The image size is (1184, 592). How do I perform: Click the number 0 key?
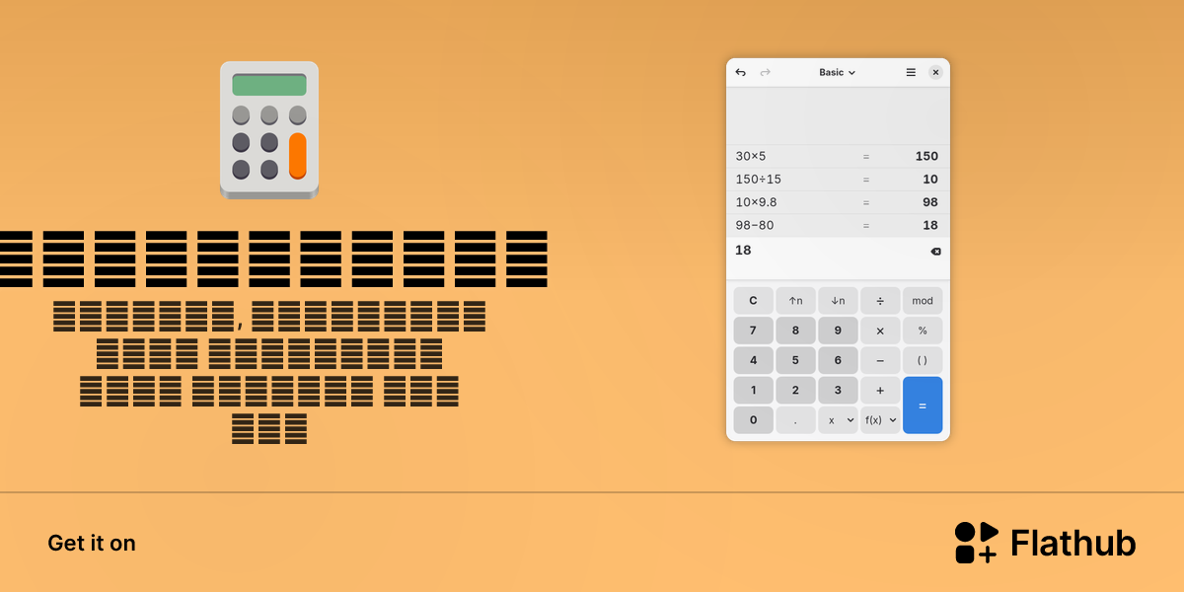tap(754, 420)
